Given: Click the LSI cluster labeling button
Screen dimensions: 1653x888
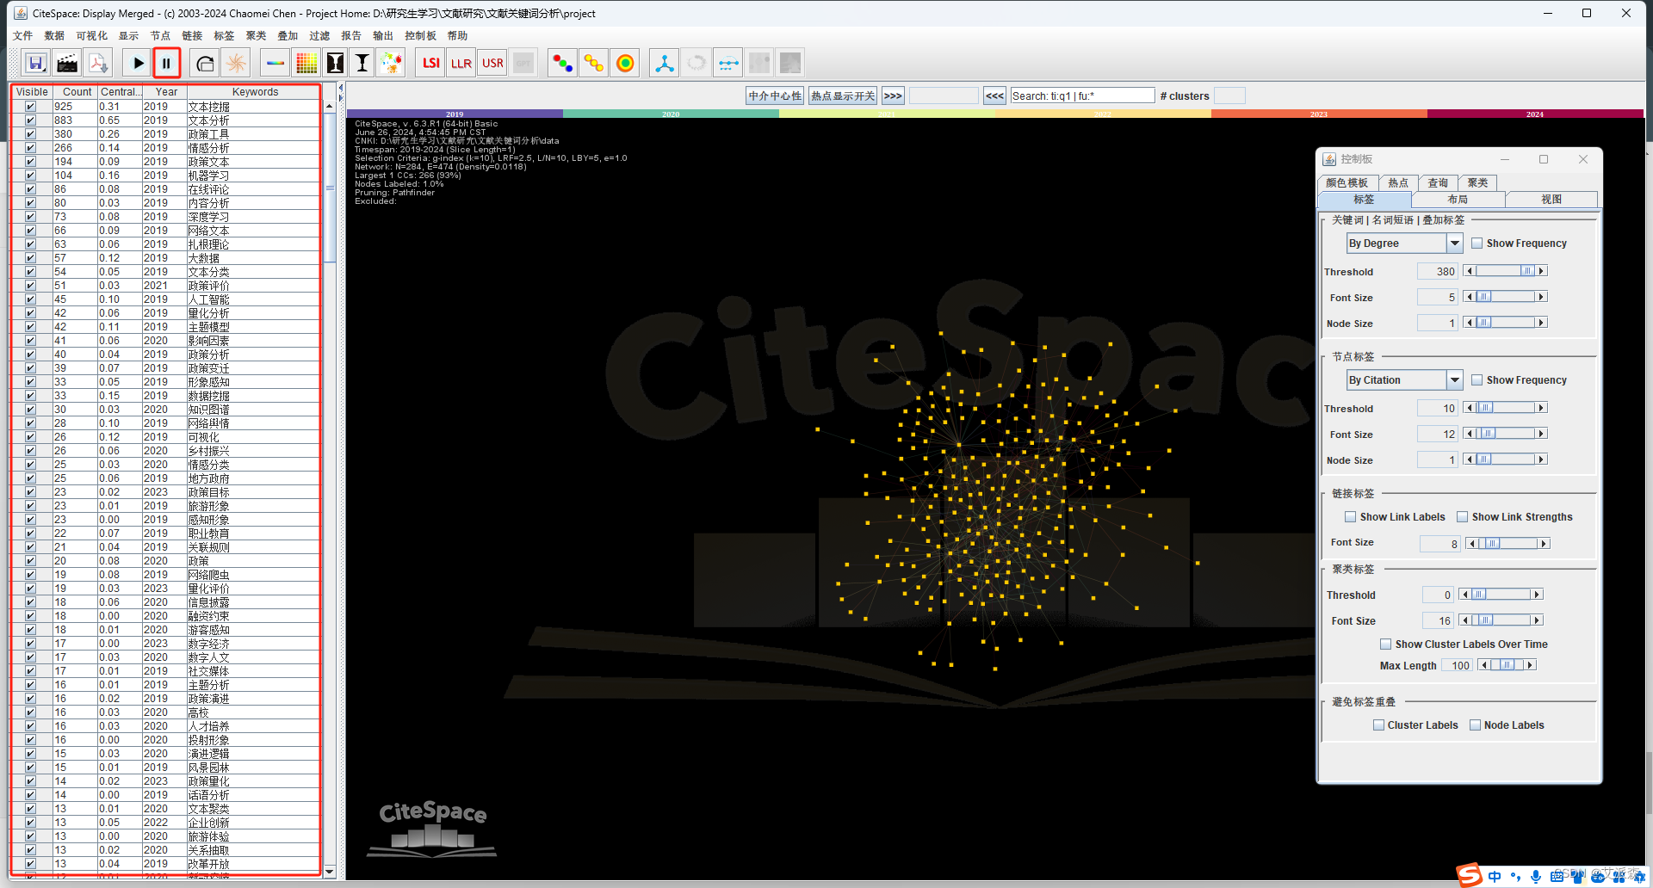Looking at the screenshot, I should click(431, 63).
